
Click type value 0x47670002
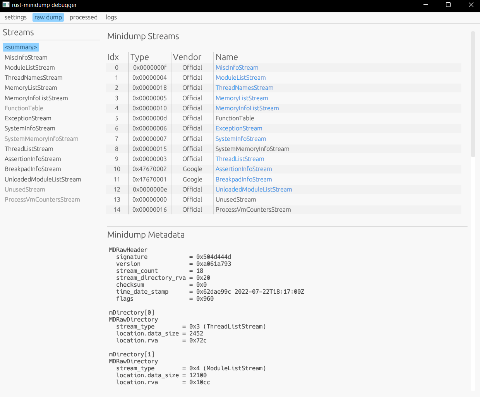pos(150,169)
